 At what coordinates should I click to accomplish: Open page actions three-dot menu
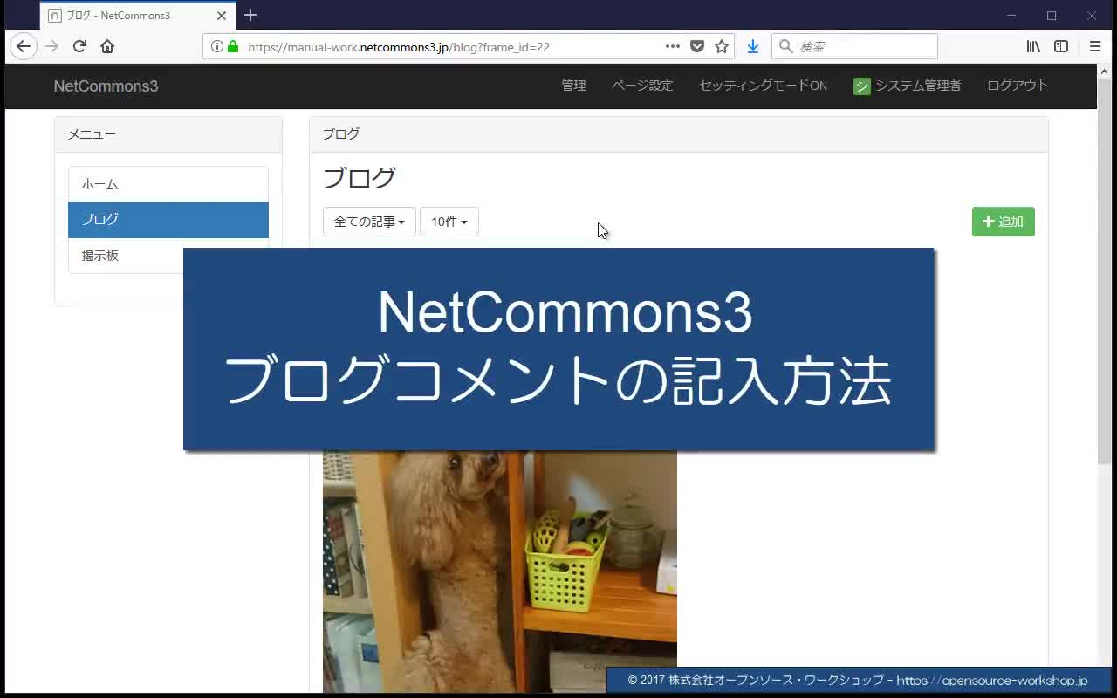pos(673,46)
